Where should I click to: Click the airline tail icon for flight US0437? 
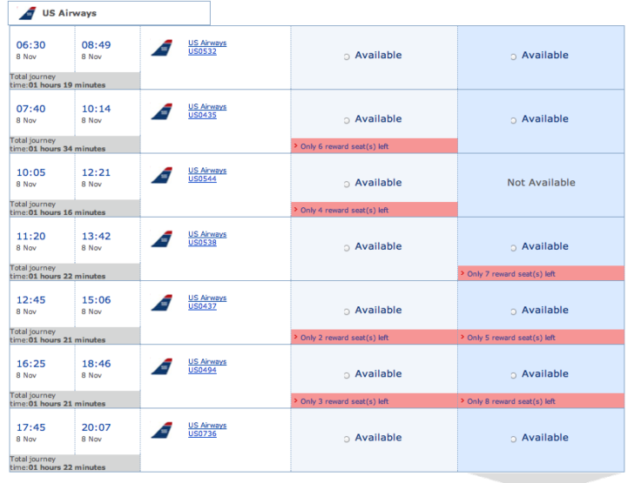tap(162, 303)
